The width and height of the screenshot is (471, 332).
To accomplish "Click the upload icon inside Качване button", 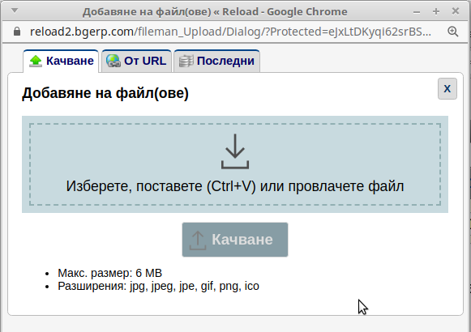I will [x=198, y=240].
